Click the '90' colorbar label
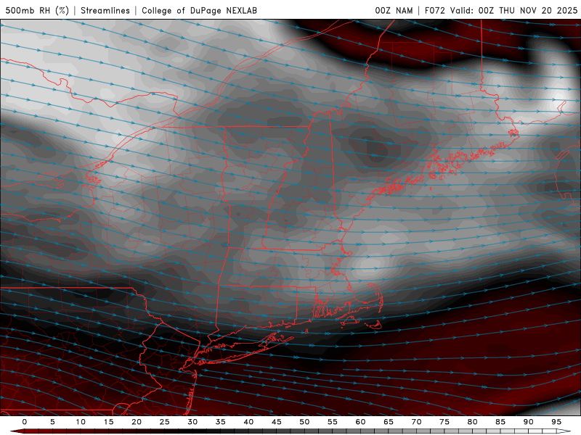 (529, 422)
